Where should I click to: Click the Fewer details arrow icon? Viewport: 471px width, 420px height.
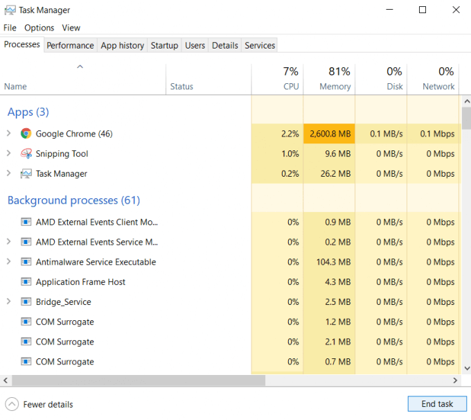point(12,404)
